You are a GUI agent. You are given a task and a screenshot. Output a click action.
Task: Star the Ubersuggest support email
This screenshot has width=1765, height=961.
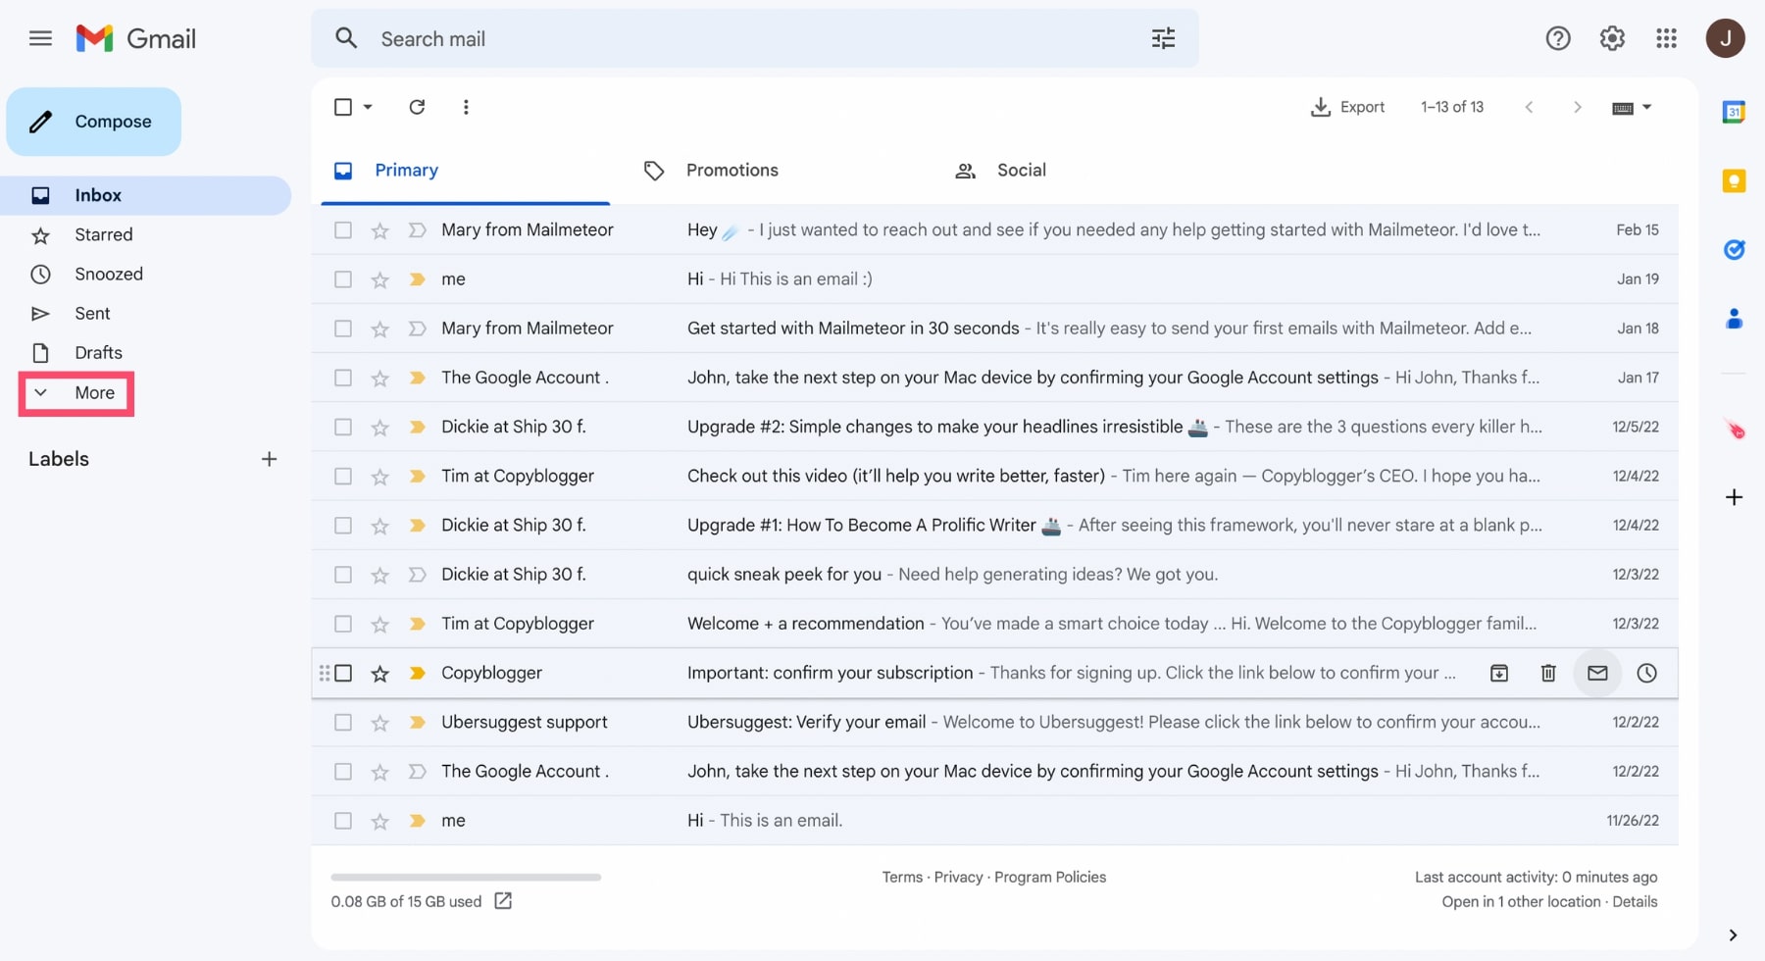[x=379, y=723]
